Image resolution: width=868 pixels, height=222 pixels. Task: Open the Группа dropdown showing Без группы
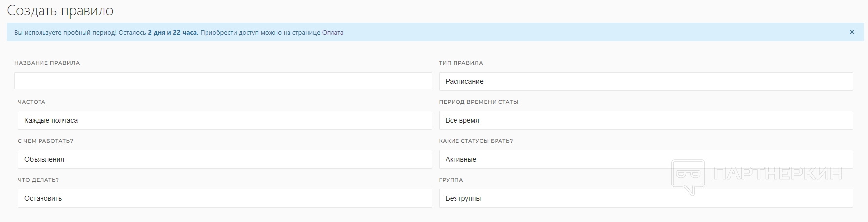click(645, 198)
